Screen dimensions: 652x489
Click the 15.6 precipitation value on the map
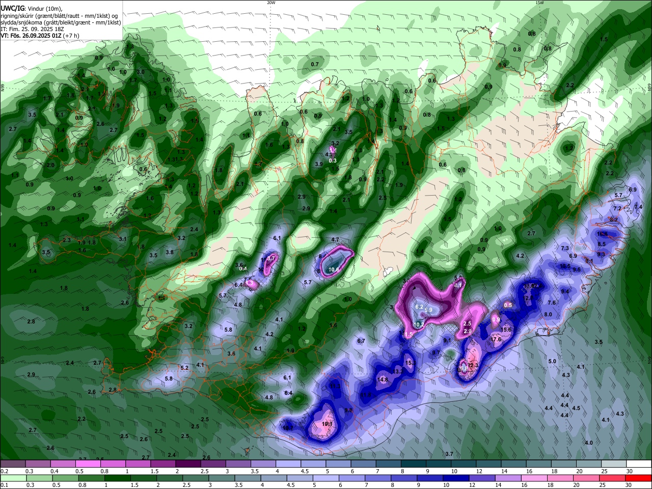coord(506,330)
